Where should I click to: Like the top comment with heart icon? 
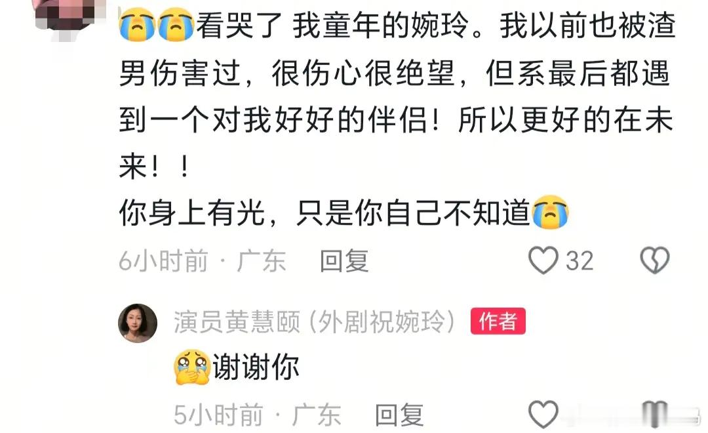pyautogui.click(x=543, y=260)
